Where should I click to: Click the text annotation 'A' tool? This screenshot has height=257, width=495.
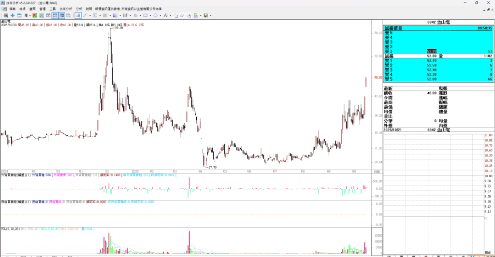point(165,15)
